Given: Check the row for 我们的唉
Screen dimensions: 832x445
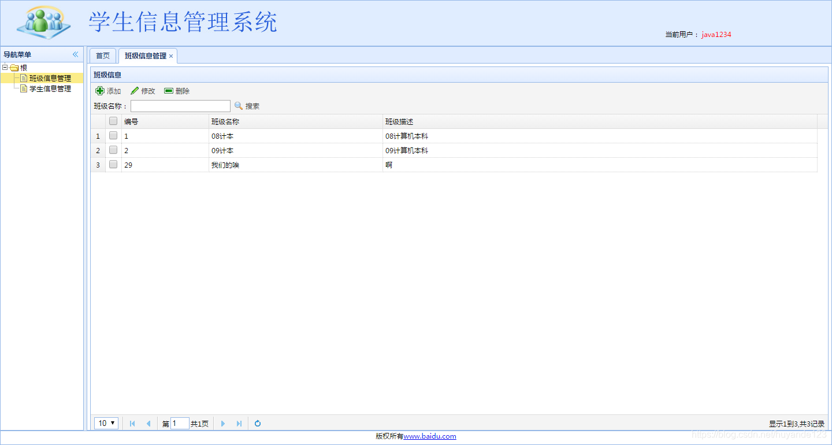Looking at the screenshot, I should pos(113,164).
